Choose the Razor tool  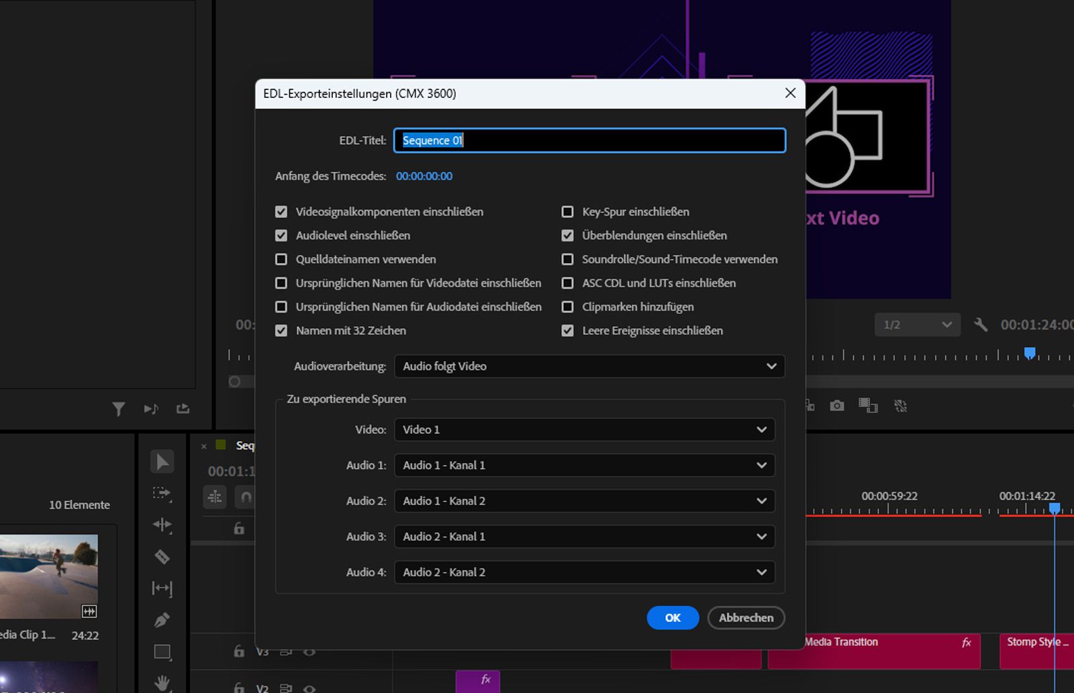tap(162, 557)
